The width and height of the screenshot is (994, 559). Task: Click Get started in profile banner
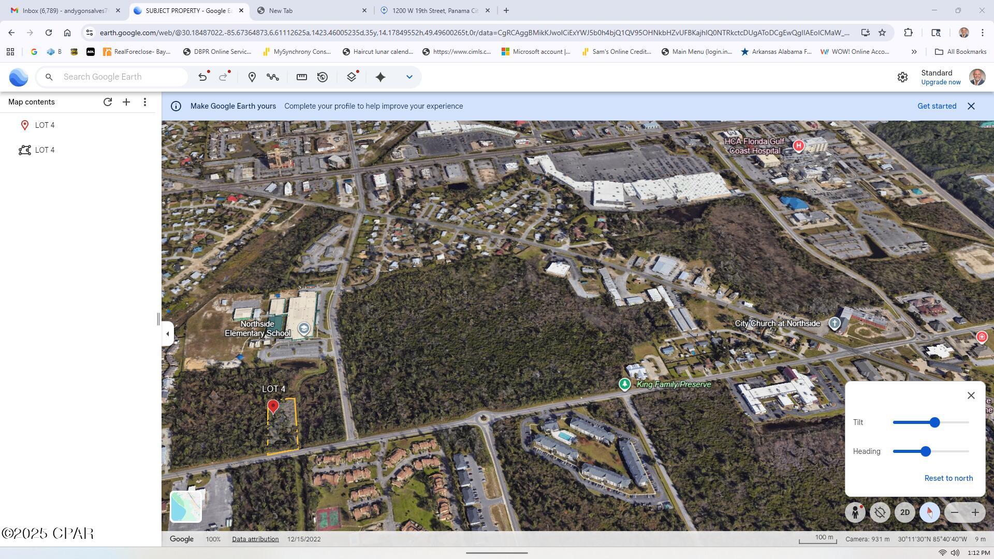pos(937,106)
